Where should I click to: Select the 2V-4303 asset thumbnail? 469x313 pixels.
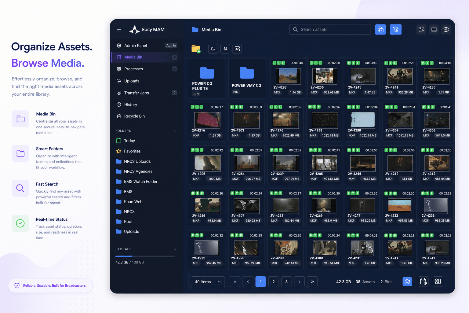[x=246, y=120]
